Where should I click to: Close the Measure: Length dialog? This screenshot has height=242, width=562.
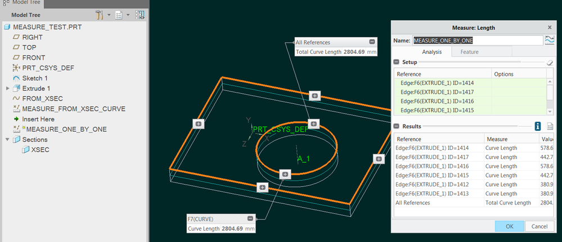550,28
